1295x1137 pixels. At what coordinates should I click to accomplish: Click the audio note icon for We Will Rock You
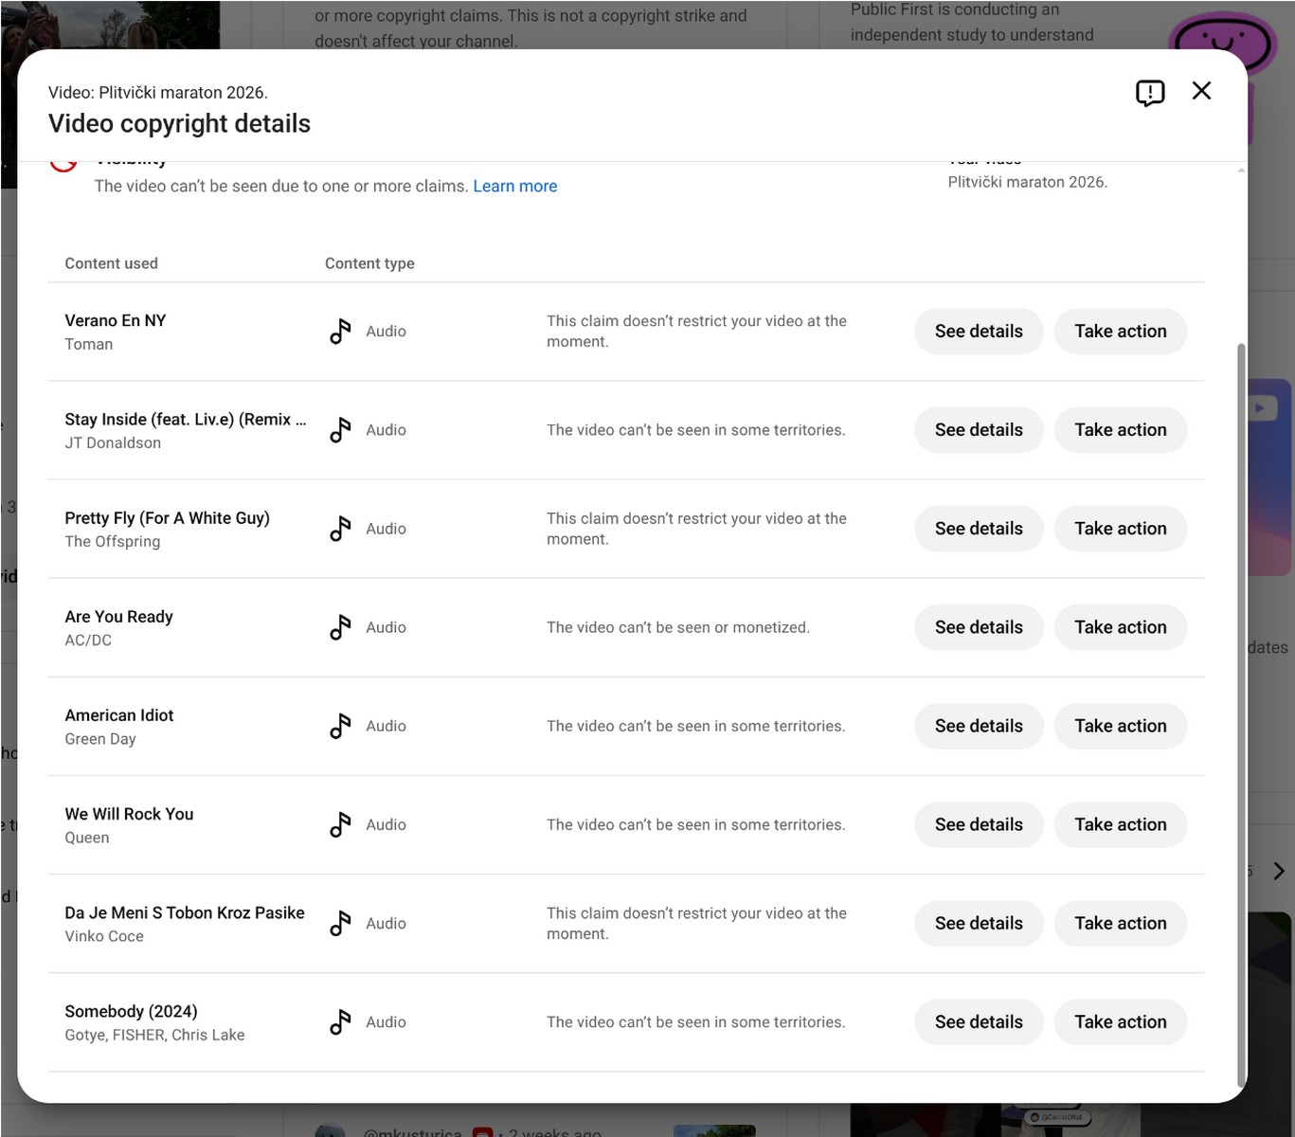pyautogui.click(x=340, y=824)
